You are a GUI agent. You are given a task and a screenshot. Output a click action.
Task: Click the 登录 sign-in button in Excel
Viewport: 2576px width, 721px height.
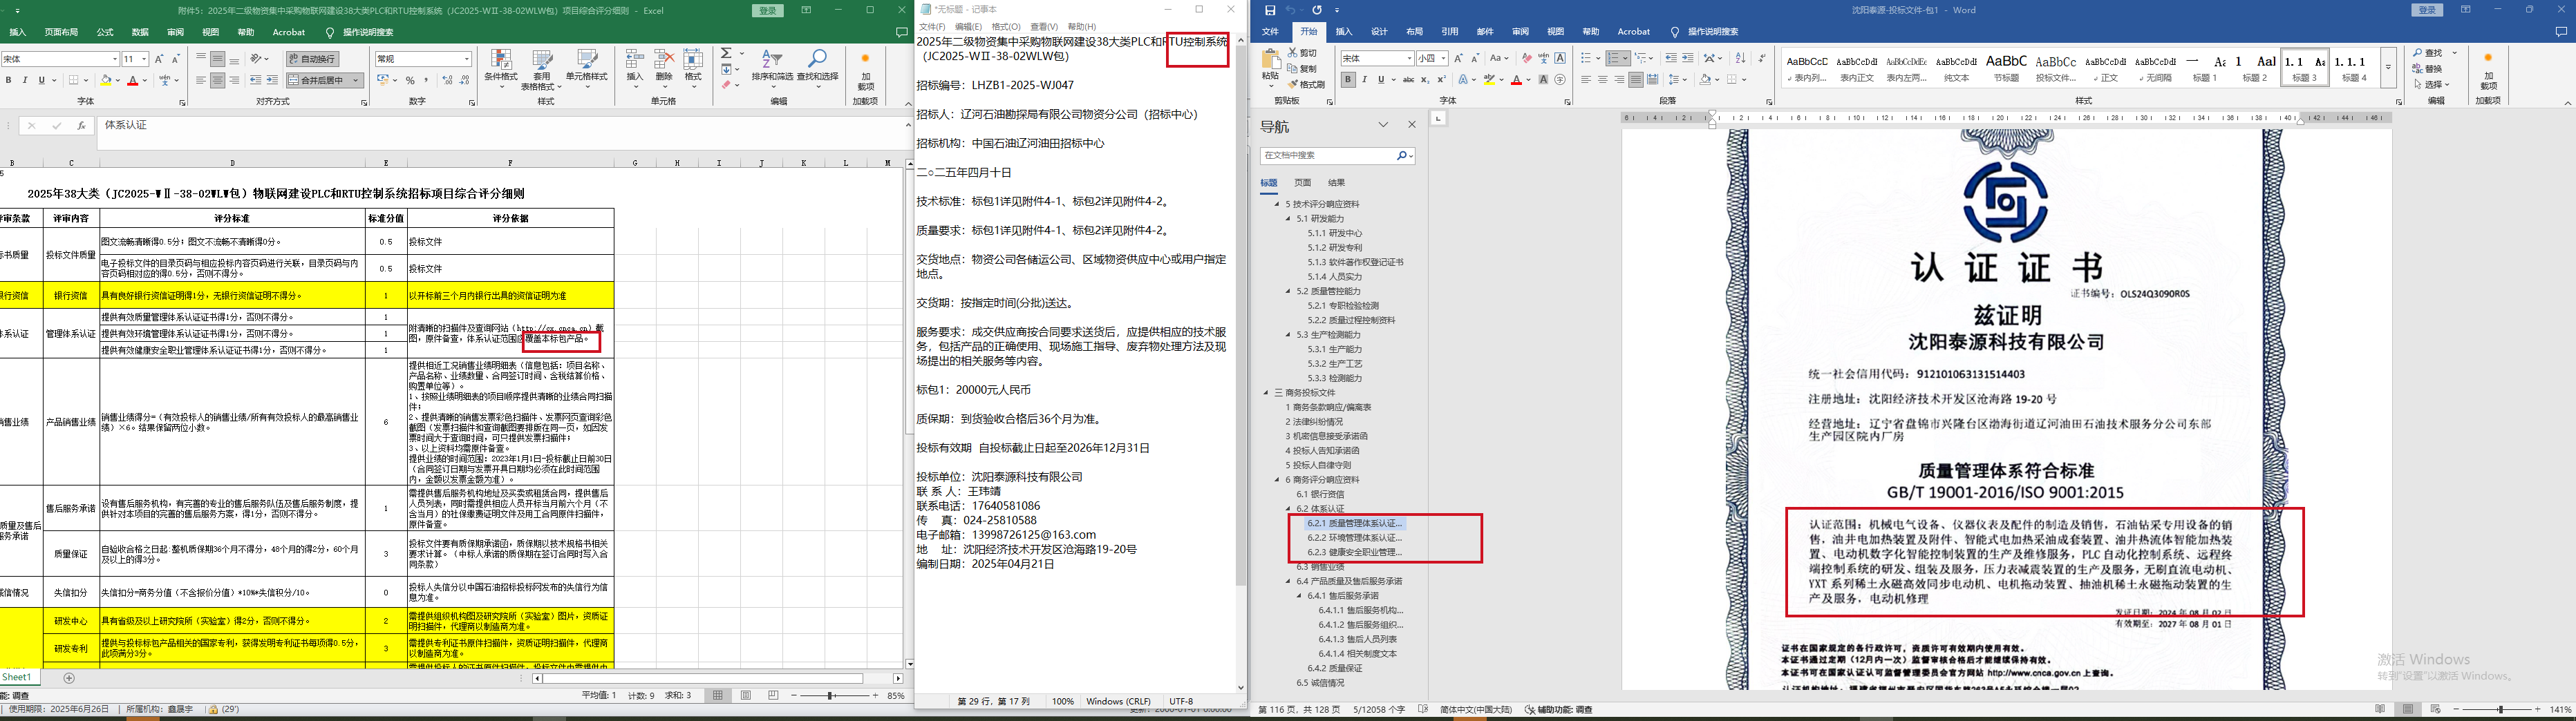767,10
